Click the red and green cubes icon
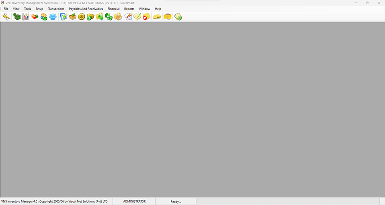385x205 pixels. coord(35,17)
